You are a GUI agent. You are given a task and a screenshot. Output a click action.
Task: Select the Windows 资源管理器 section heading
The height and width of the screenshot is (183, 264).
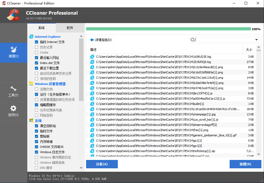coord(50,84)
